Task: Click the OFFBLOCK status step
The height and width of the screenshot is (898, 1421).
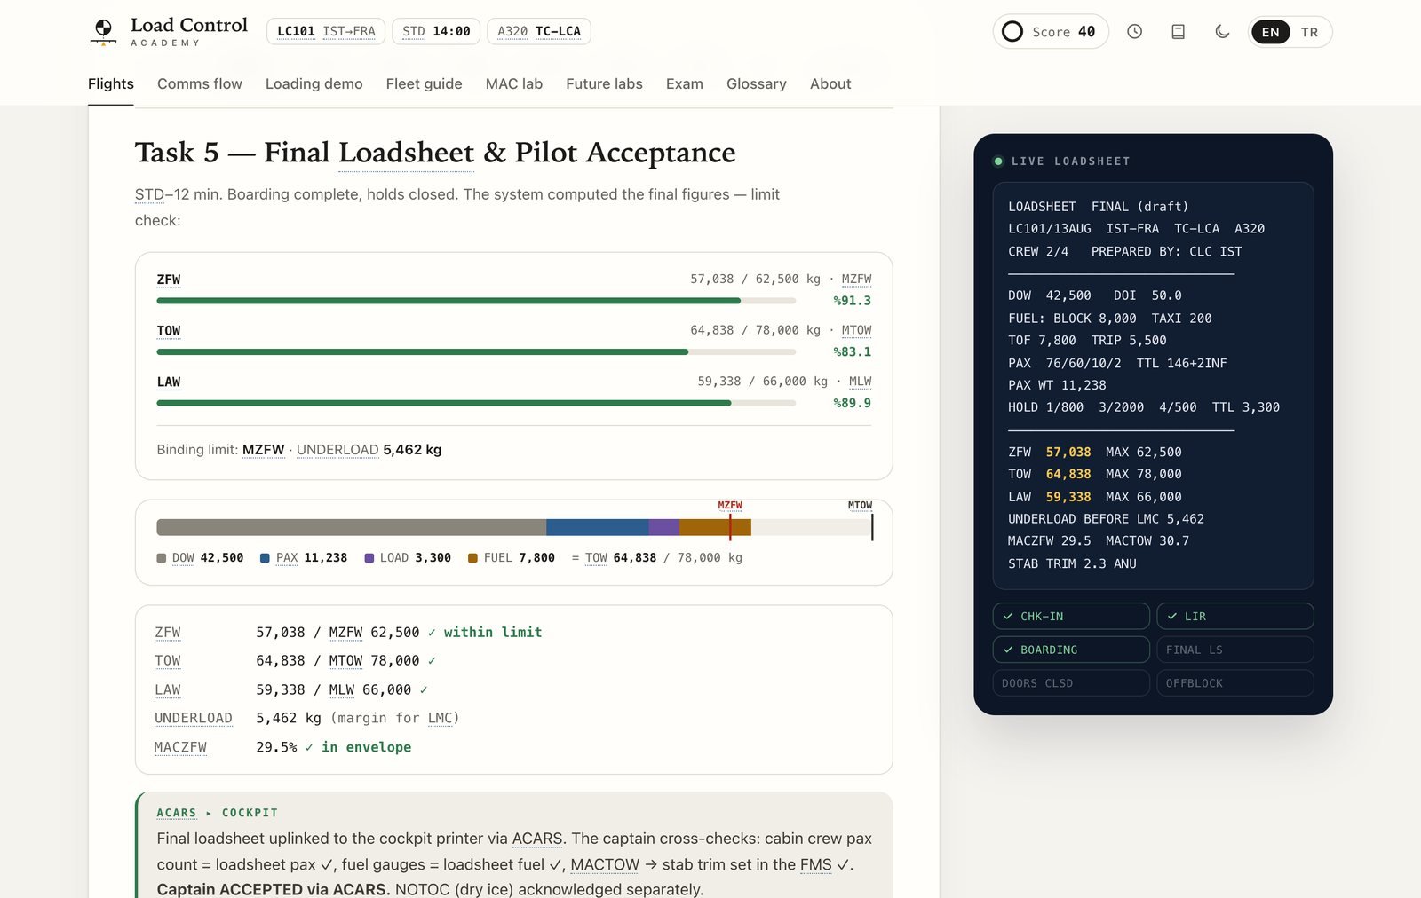Action: coord(1235,683)
